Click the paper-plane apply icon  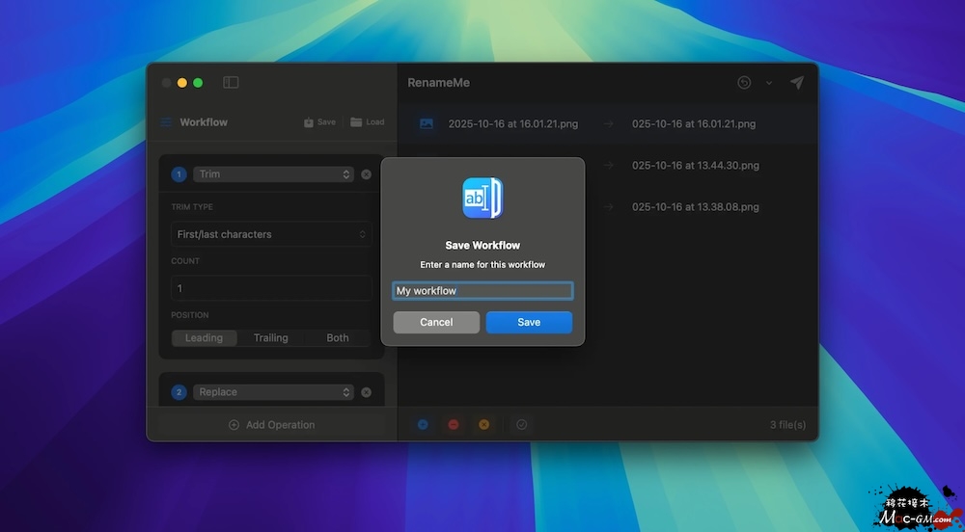click(x=796, y=83)
